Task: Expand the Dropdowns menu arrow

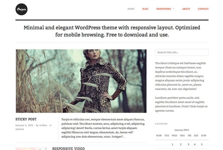Action: tap(173, 9)
